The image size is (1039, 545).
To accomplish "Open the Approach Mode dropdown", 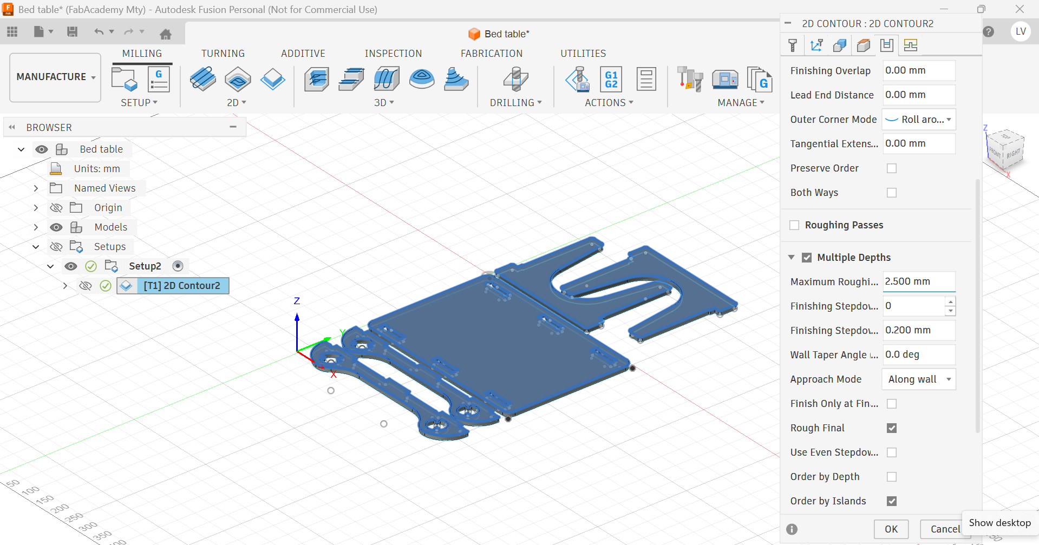I will coord(919,379).
